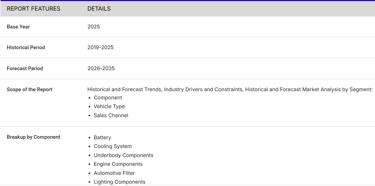Click the Underbody Components list item
This screenshot has width=375, height=186.
123,155
